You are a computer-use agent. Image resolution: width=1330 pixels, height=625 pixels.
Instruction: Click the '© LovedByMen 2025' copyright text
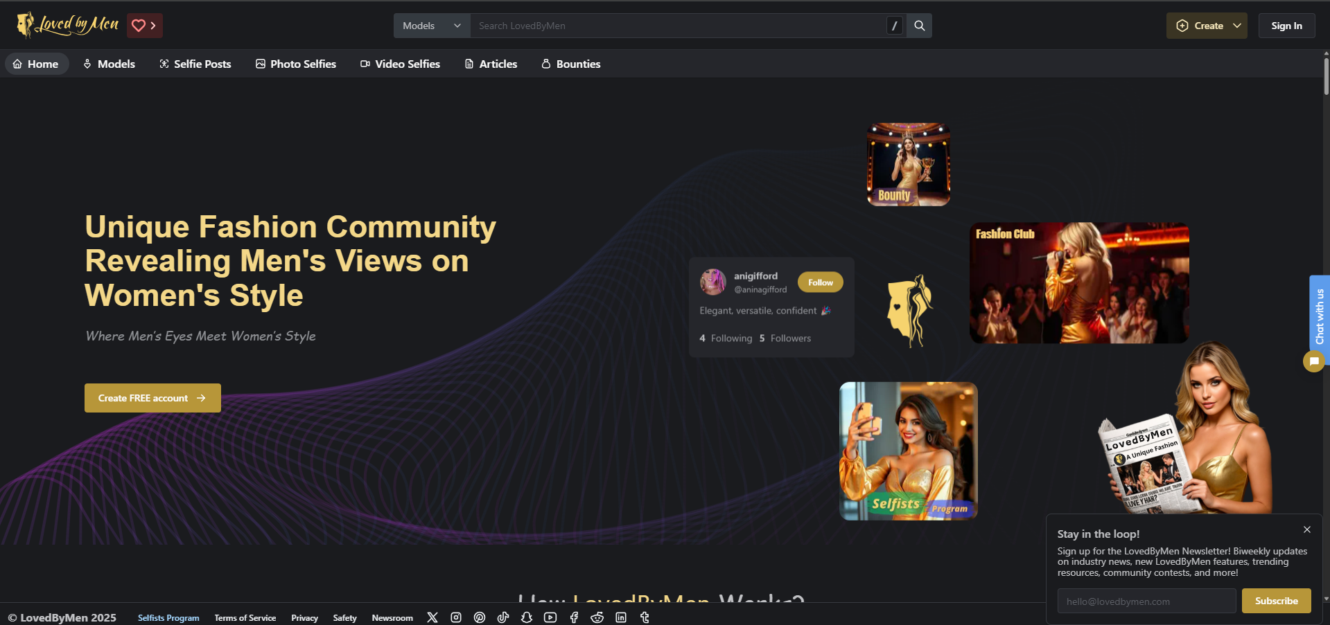62,617
